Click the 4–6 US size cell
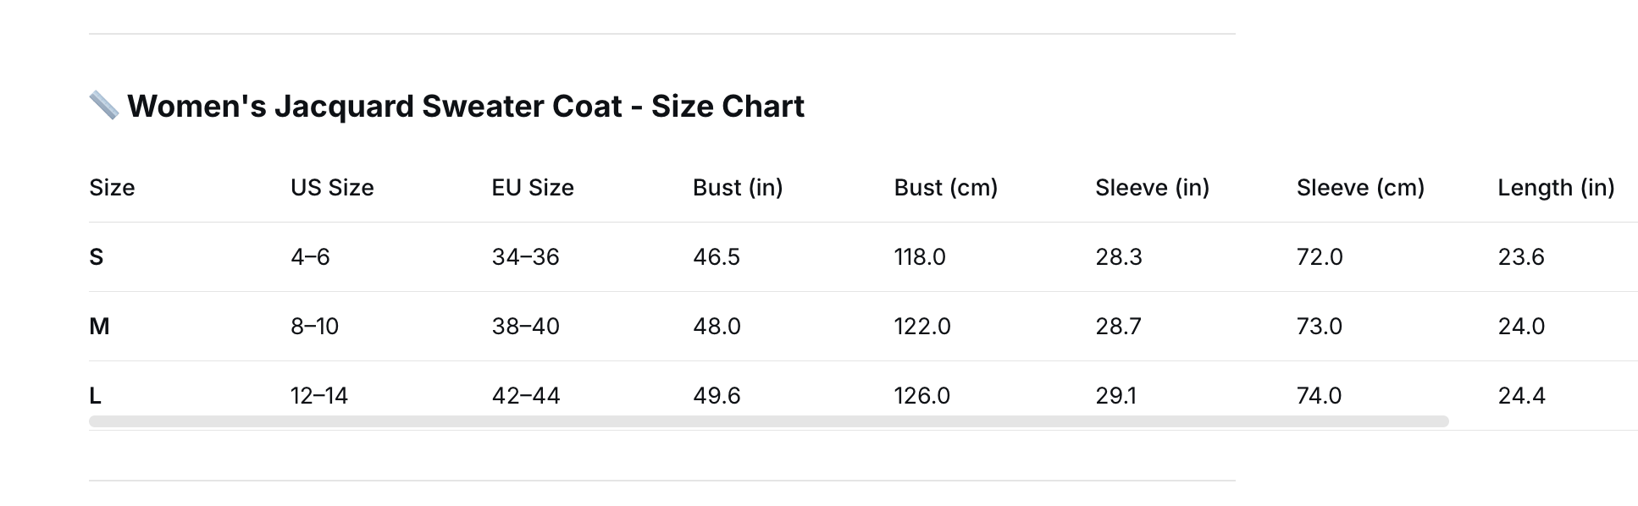This screenshot has height=506, width=1638. pyautogui.click(x=310, y=256)
